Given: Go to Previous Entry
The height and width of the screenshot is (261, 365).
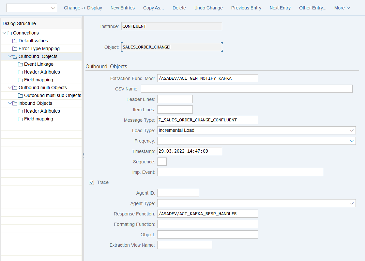Looking at the screenshot, I should pyautogui.click(x=246, y=8).
